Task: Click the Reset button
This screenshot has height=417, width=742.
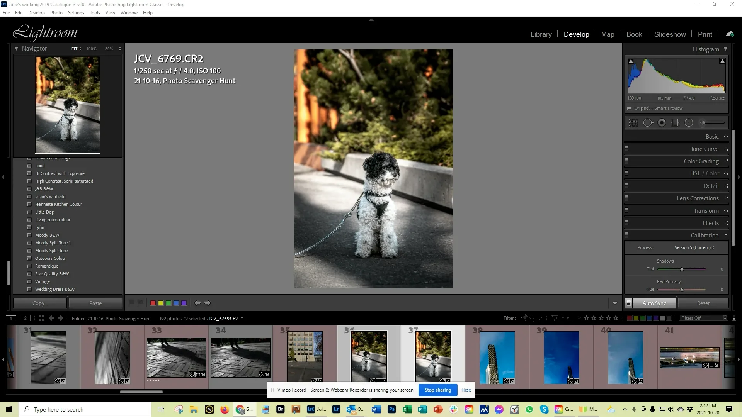Action: point(703,303)
